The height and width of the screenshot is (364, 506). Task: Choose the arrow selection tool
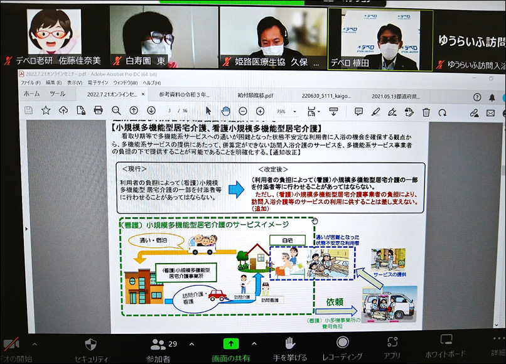209,111
